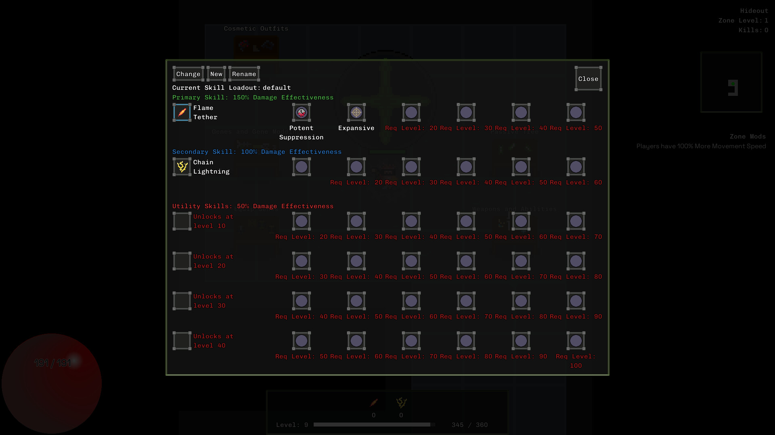Click the Potent Suppression mod icon
The image size is (775, 435).
pyautogui.click(x=301, y=112)
